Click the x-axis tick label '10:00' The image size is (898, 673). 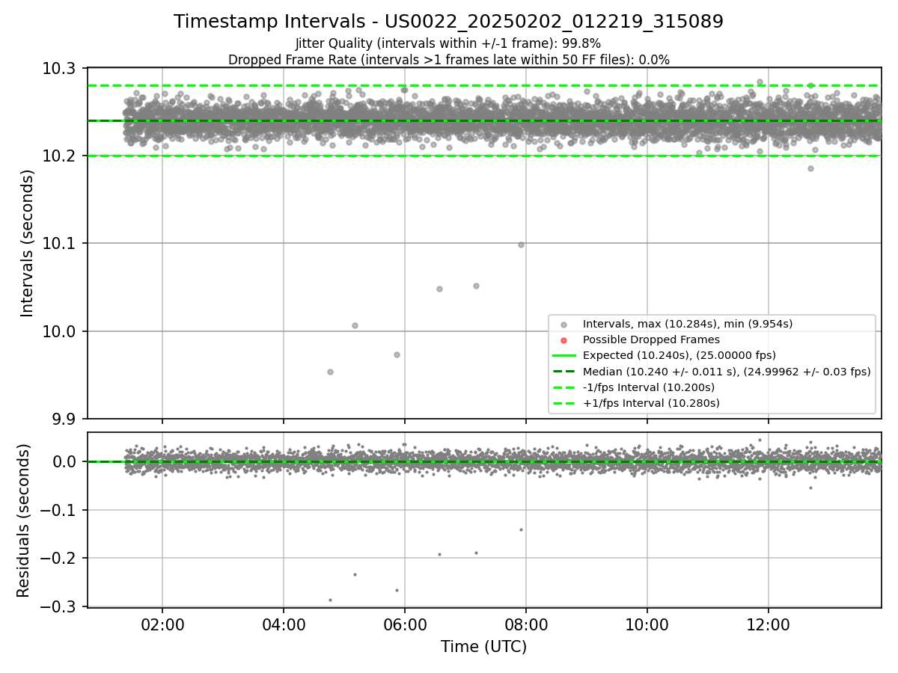pos(647,626)
